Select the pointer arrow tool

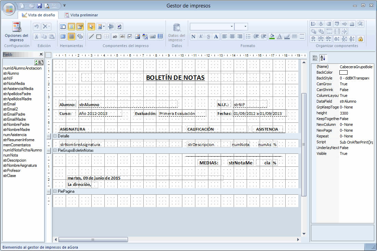(x=91, y=27)
